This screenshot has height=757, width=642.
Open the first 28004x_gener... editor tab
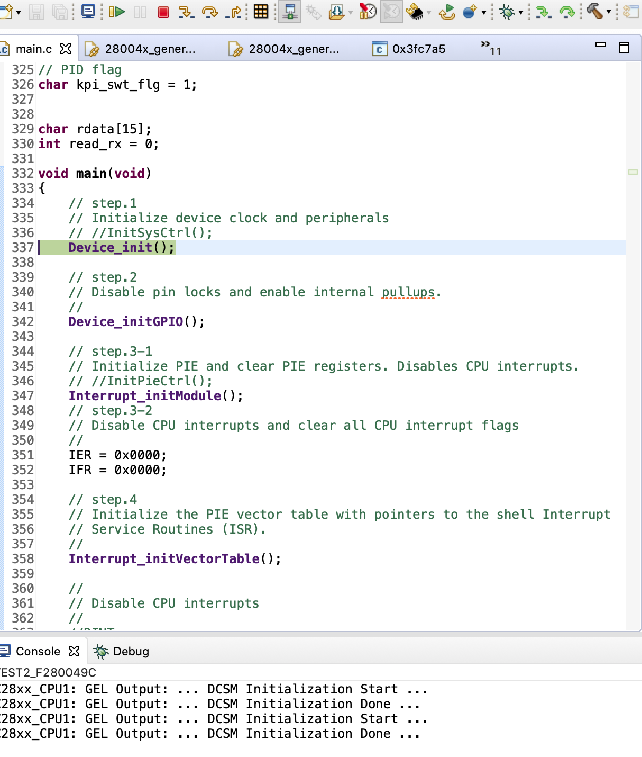pos(140,49)
